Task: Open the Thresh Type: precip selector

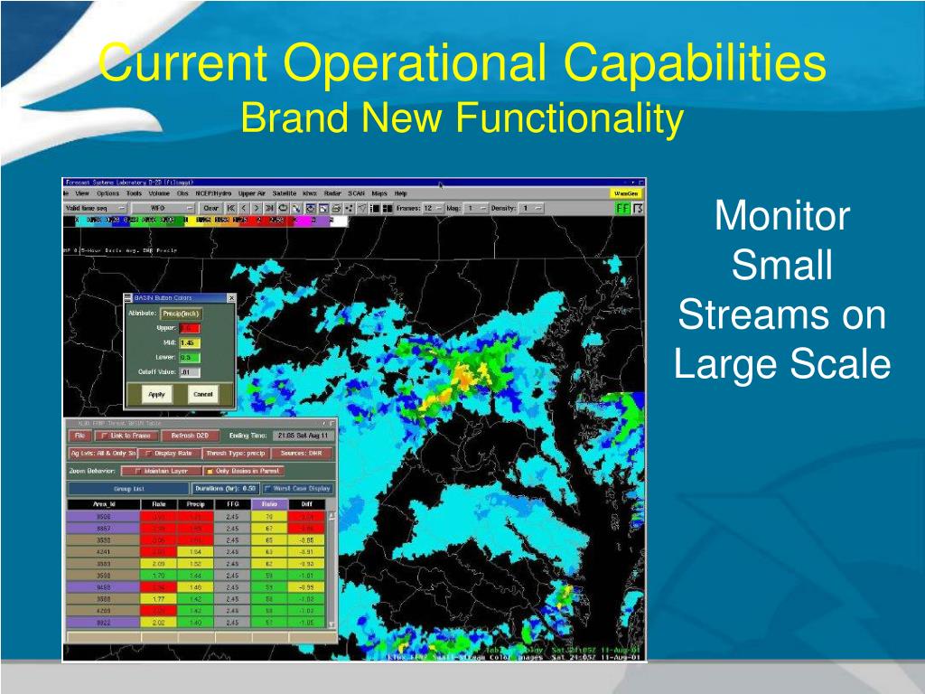Action: (236, 454)
